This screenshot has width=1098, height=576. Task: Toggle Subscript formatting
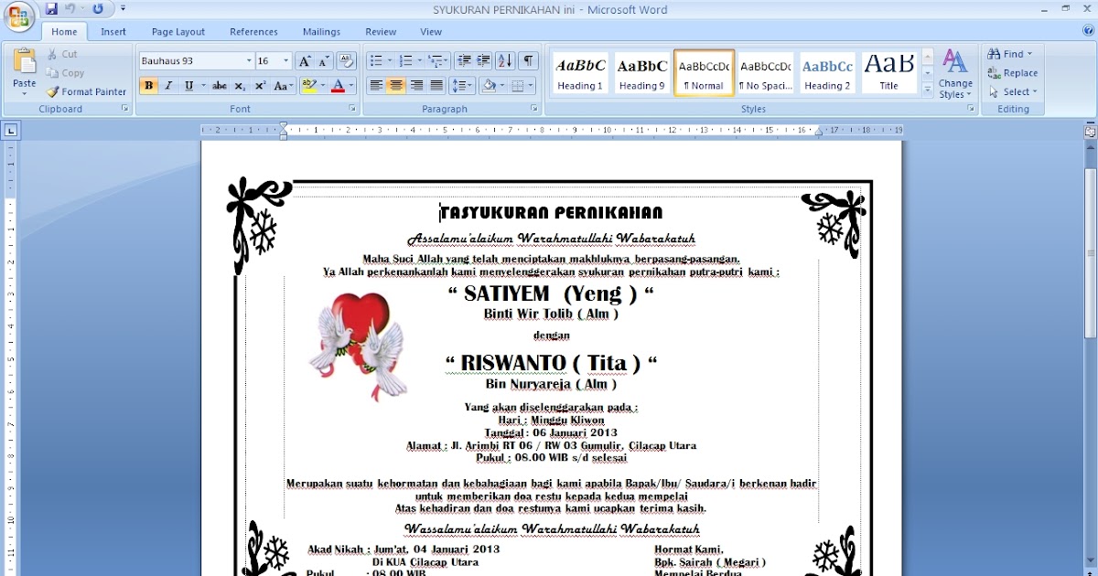click(240, 86)
